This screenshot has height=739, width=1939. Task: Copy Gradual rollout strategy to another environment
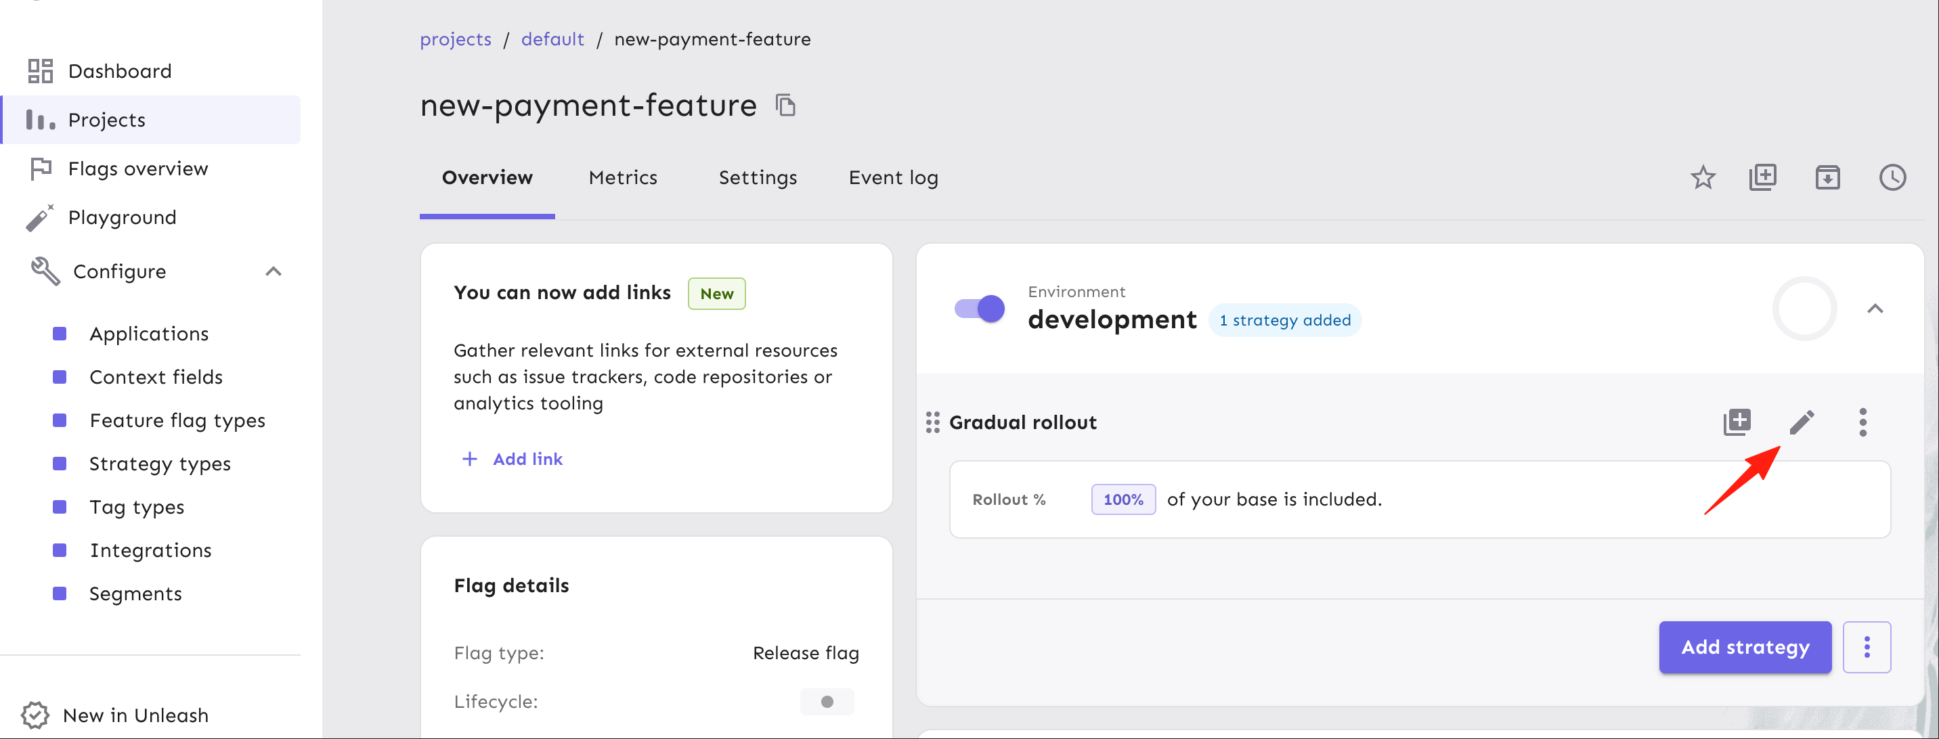pyautogui.click(x=1737, y=422)
